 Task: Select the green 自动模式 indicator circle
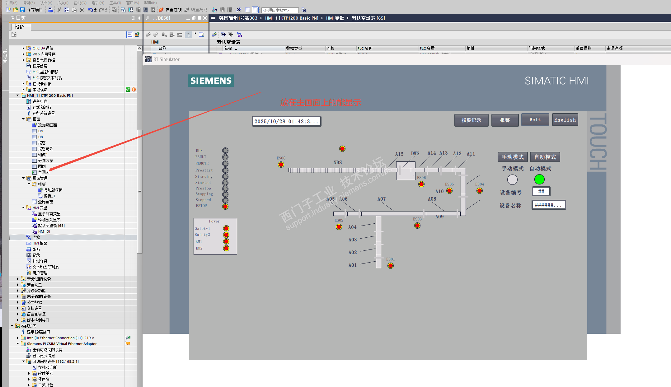click(539, 180)
